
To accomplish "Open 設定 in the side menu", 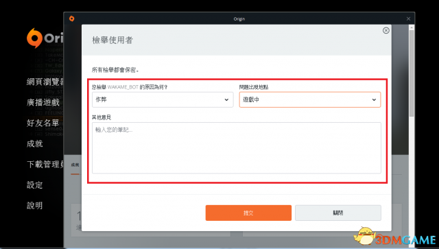I will click(35, 185).
